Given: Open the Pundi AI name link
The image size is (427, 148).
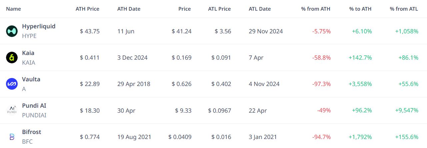Looking at the screenshot, I should [34, 105].
